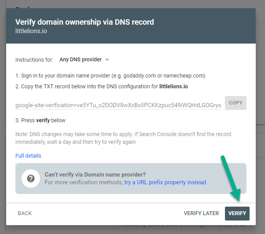265x234 pixels.
Task: Open the Full details link
Action: coord(28,156)
